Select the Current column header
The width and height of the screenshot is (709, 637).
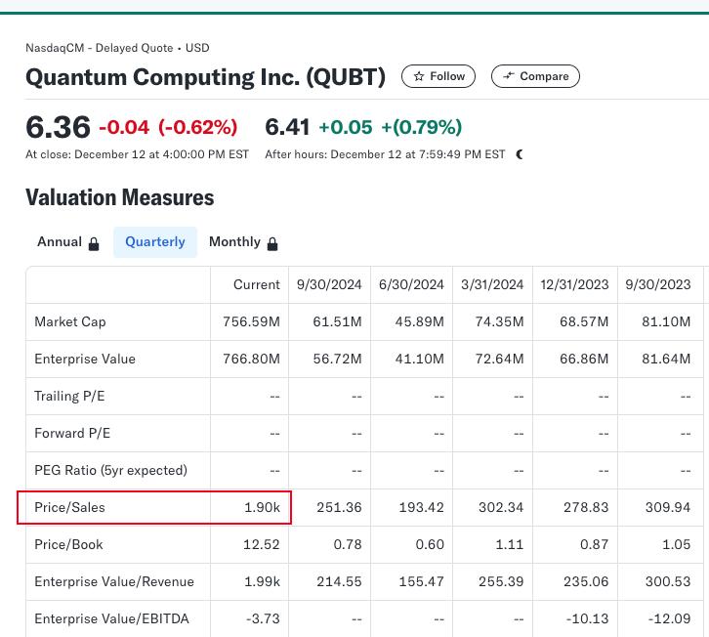click(257, 284)
